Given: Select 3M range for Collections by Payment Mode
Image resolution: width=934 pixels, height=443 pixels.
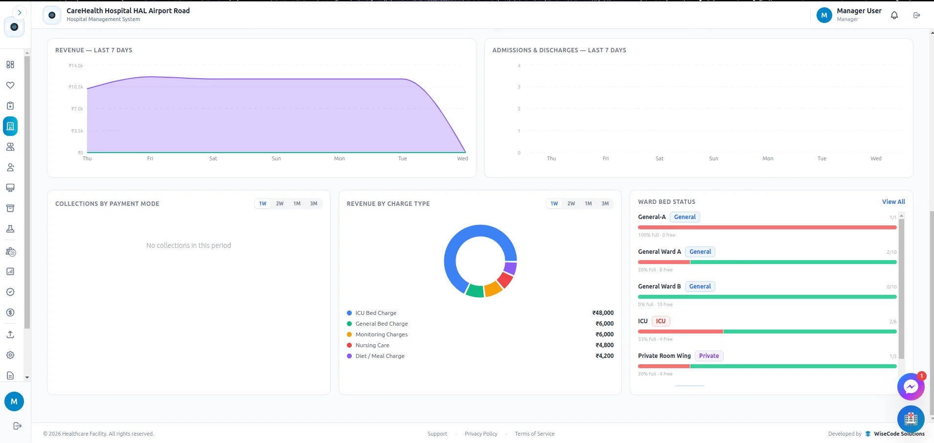Looking at the screenshot, I should (x=314, y=204).
